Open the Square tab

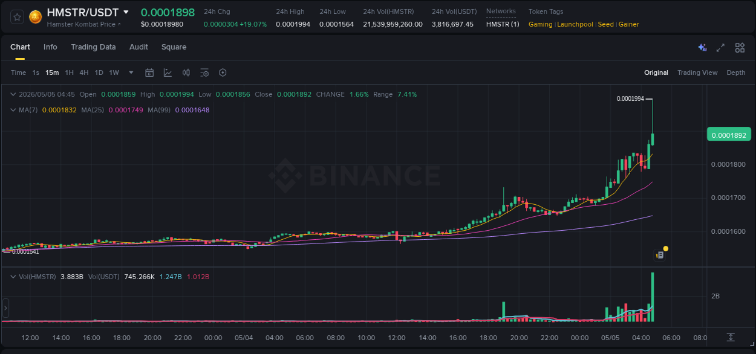coord(174,47)
